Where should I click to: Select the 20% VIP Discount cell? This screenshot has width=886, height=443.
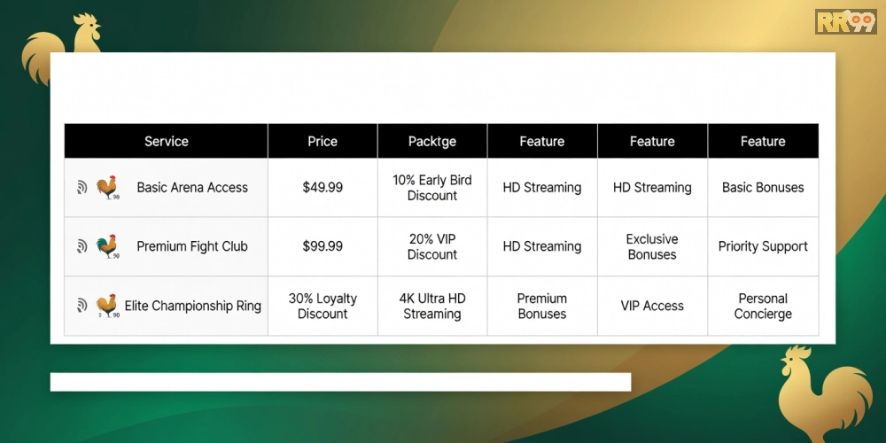(432, 246)
